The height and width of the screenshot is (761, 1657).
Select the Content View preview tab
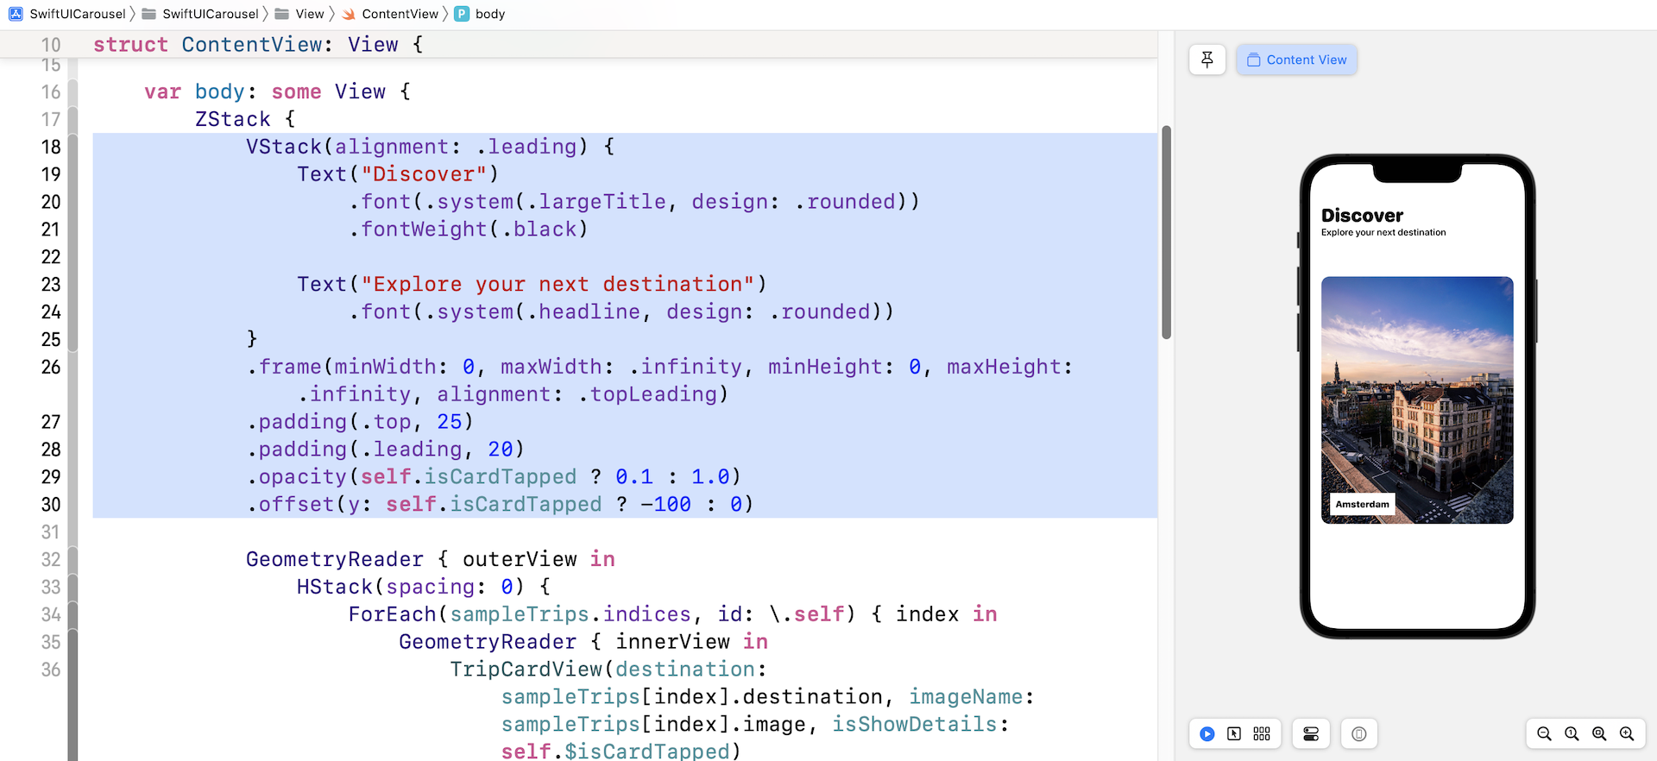[x=1296, y=60]
